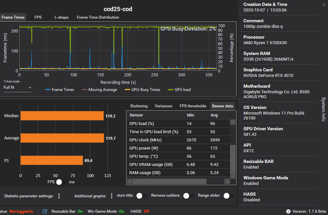Select Time in GPU load limit row
Screen dimensions: 328x215
[179, 132]
